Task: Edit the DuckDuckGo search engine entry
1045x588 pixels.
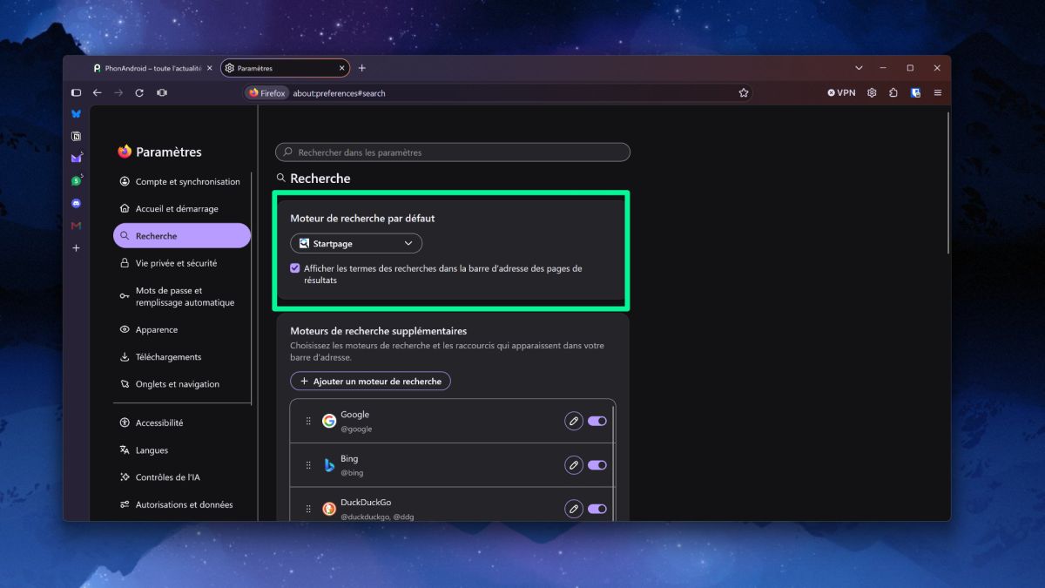Action: pyautogui.click(x=573, y=509)
